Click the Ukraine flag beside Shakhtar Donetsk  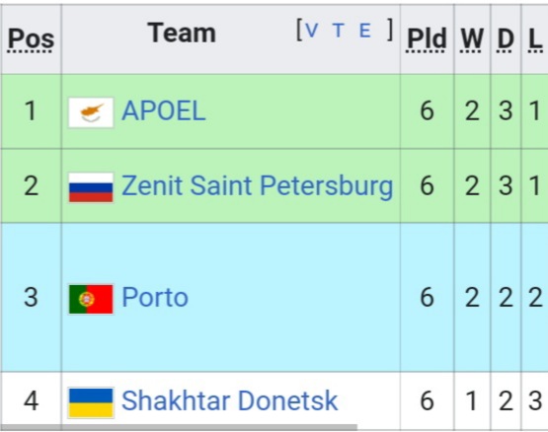[91, 402]
